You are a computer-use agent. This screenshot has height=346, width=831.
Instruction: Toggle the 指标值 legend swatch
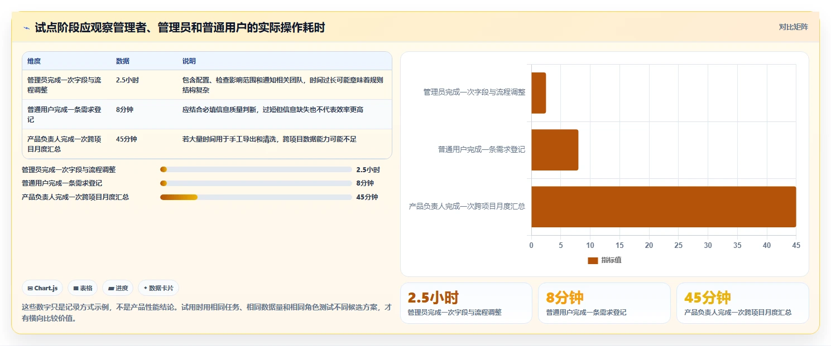point(593,261)
